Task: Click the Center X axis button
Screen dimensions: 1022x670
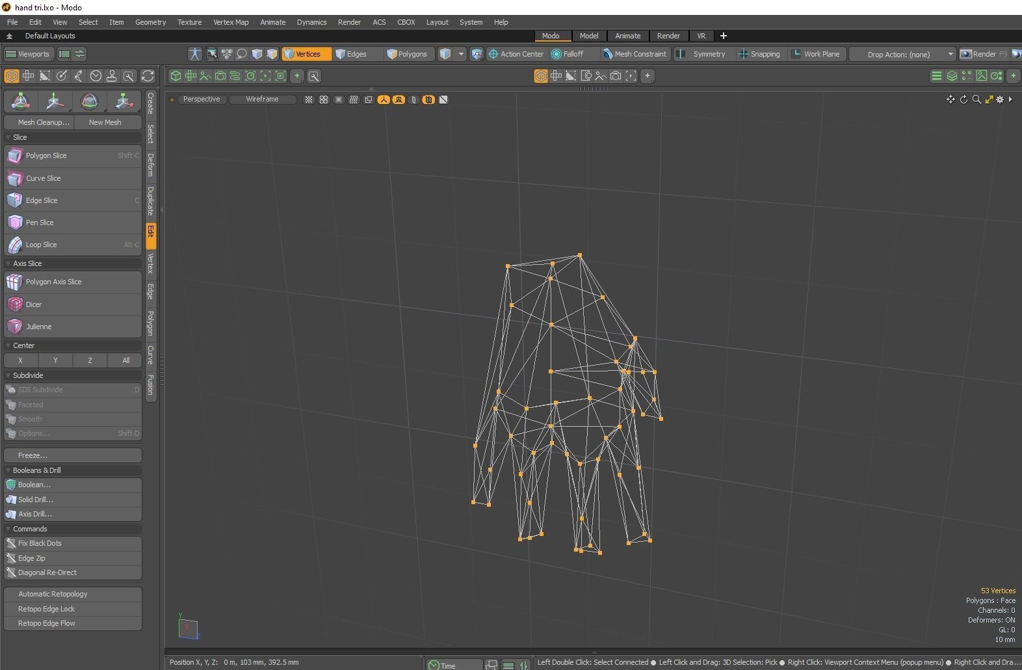Action: 21,360
